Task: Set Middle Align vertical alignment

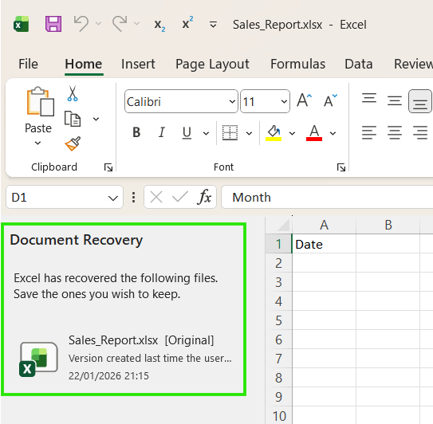Action: [x=395, y=100]
